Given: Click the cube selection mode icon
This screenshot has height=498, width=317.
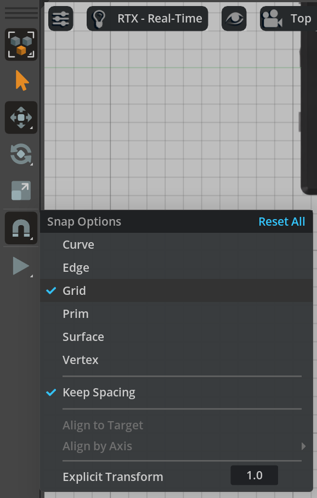Looking at the screenshot, I should coord(21,44).
